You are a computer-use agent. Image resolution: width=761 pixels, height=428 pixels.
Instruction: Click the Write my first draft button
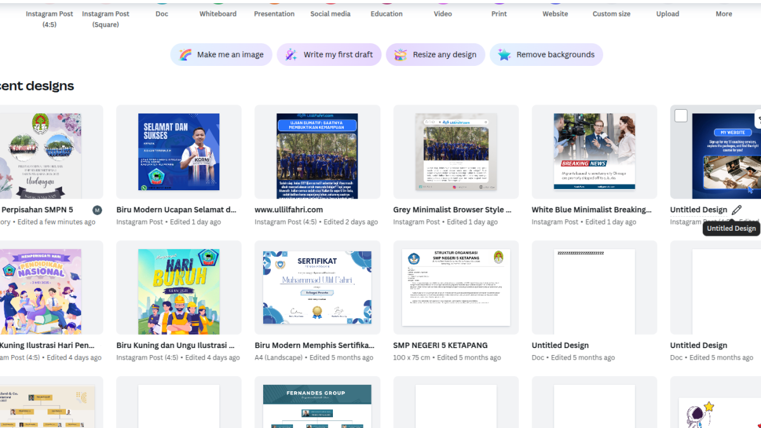click(329, 55)
